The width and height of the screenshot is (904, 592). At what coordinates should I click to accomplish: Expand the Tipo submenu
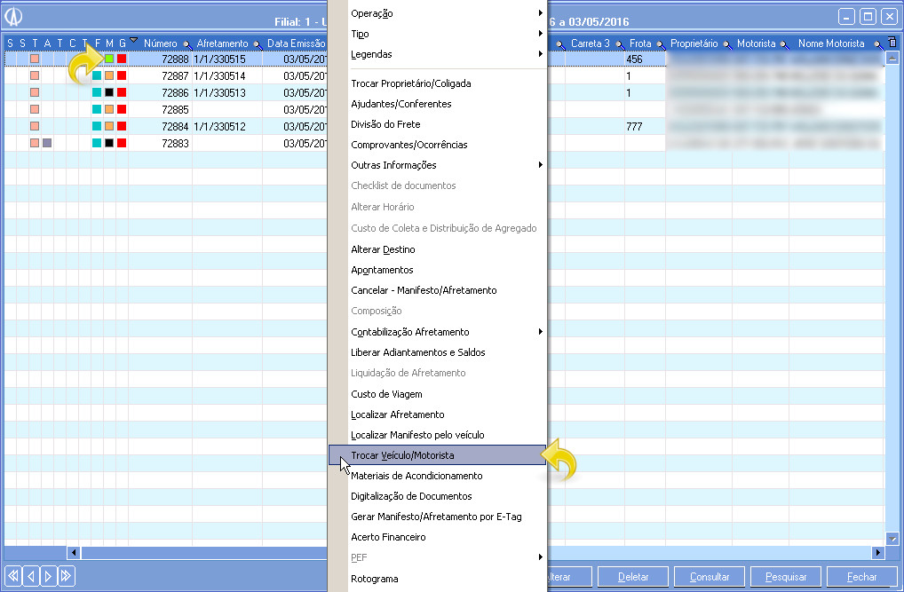(540, 34)
